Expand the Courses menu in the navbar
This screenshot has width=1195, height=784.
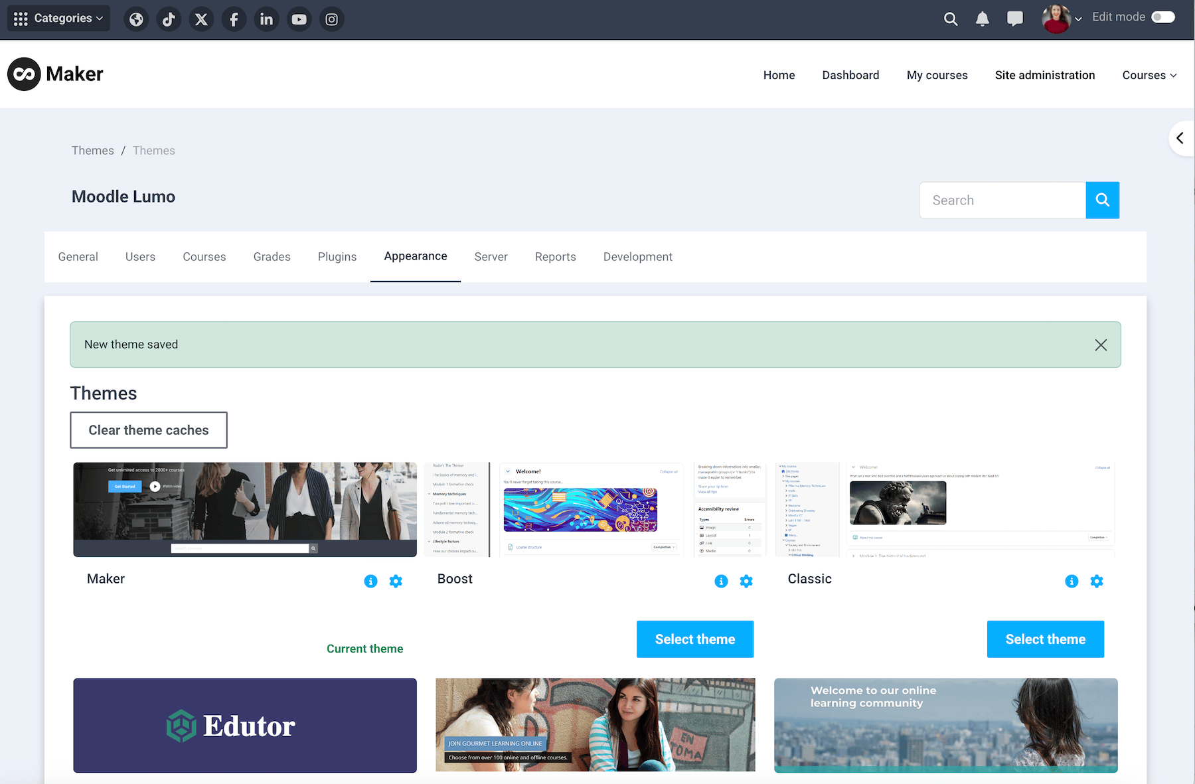click(x=1149, y=75)
